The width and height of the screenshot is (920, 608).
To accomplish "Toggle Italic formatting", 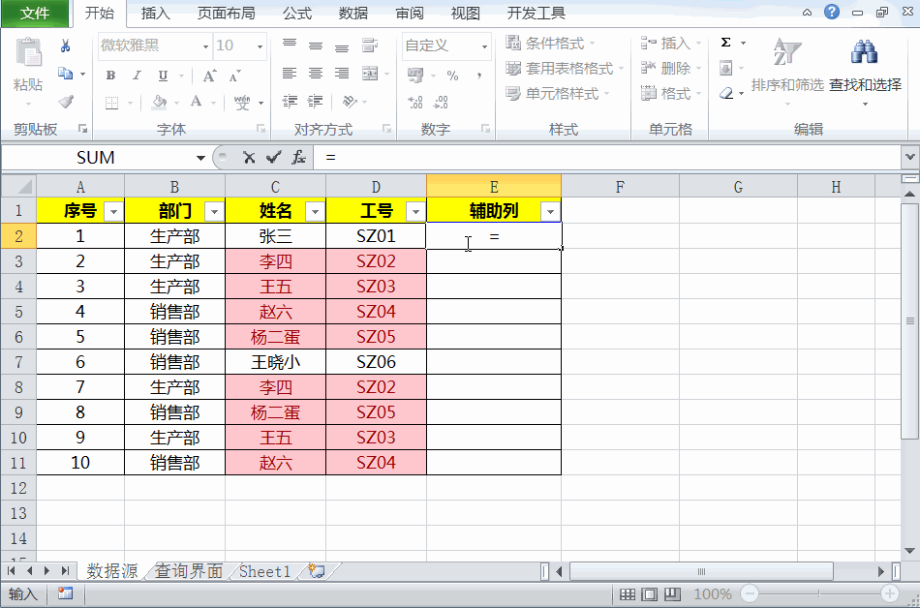I will (x=137, y=76).
